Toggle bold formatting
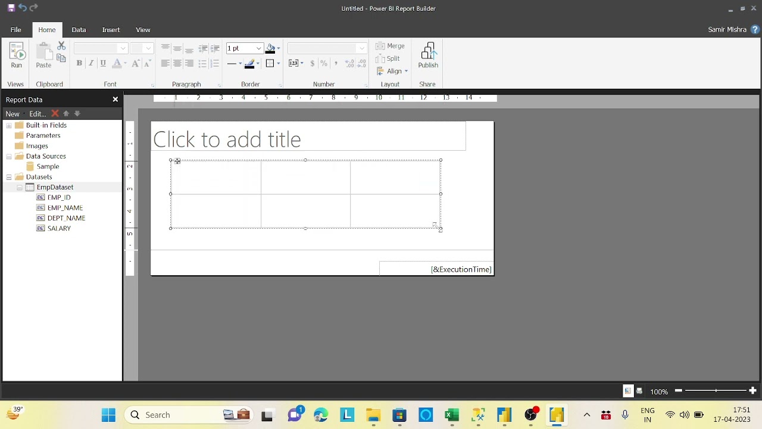The height and width of the screenshot is (429, 762). (x=79, y=63)
